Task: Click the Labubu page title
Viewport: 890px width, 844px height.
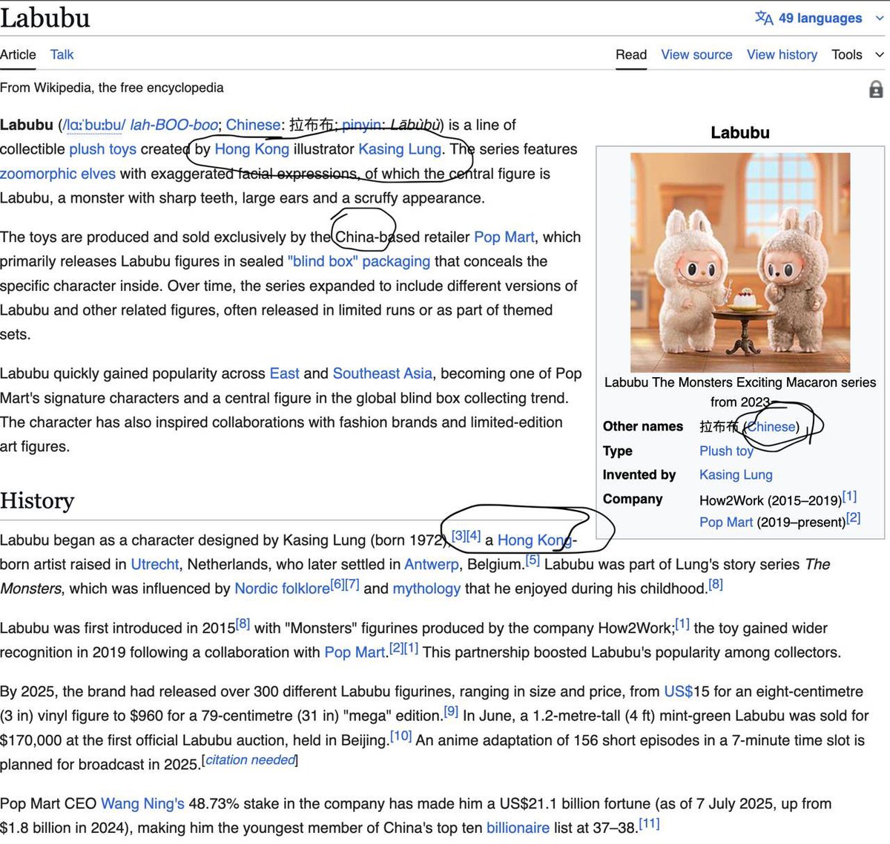Action: click(45, 18)
